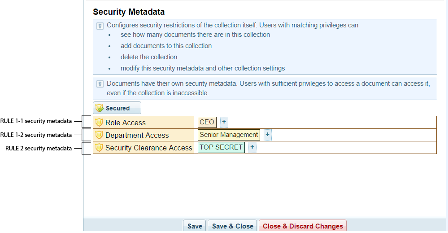
Task: Click the Department Access row label
Action: 137,135
